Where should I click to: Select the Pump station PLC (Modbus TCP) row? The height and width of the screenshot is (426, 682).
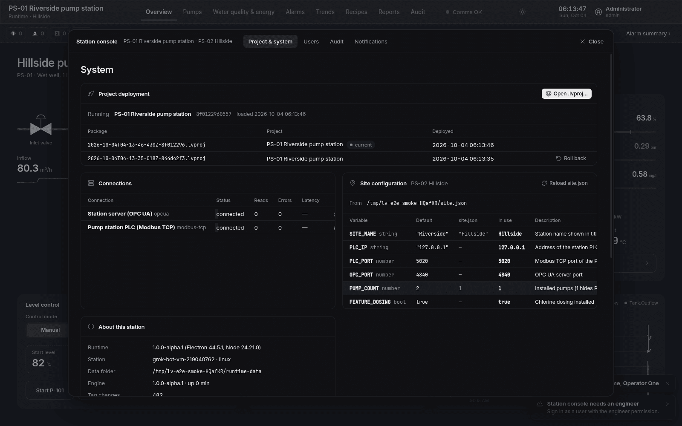coord(208,227)
